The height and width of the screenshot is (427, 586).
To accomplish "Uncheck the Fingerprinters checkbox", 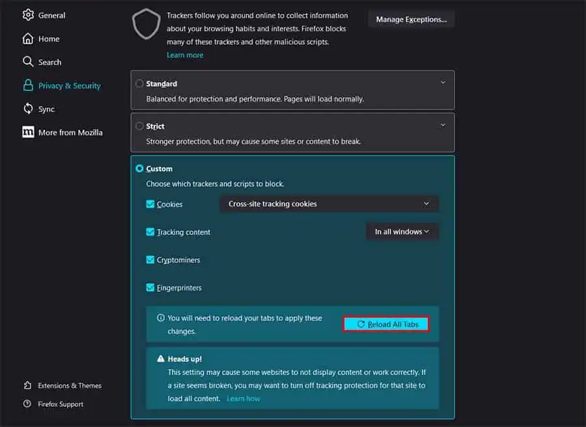I will pyautogui.click(x=150, y=288).
